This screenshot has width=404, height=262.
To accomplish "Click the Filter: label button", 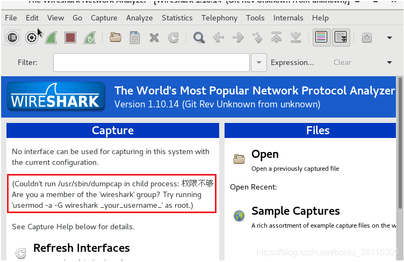I will click(27, 62).
